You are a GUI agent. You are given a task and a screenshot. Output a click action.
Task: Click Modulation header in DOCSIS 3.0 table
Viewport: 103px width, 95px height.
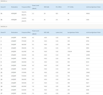point(14,33)
